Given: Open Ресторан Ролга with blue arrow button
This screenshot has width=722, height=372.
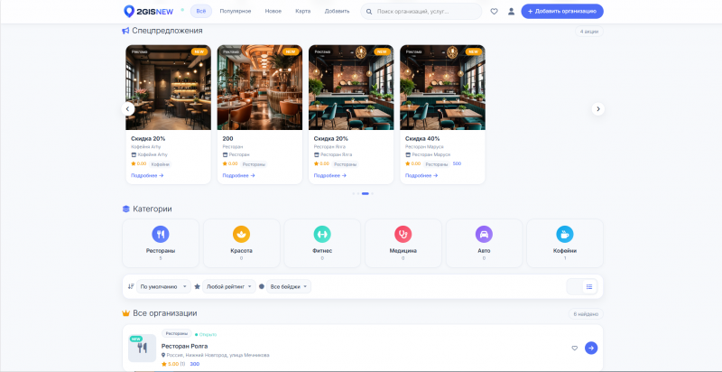Looking at the screenshot, I should (591, 348).
